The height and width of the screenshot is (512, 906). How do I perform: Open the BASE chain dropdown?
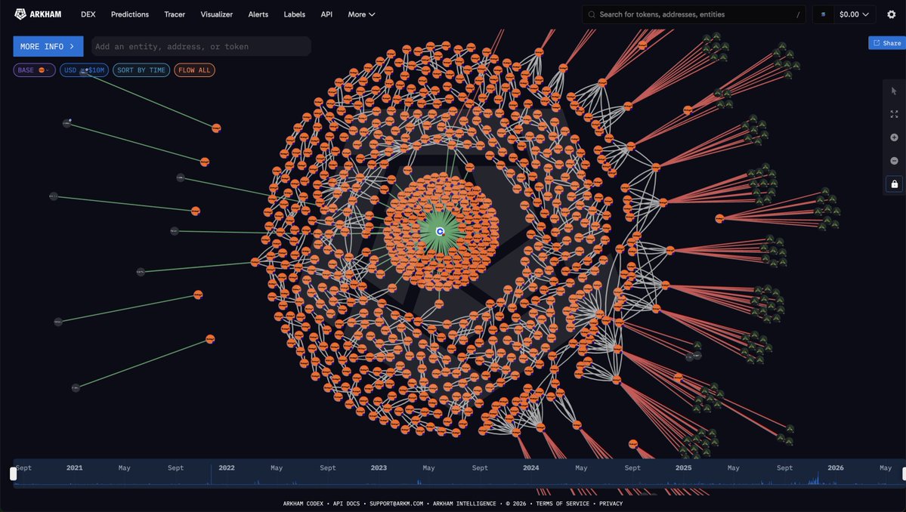pyautogui.click(x=34, y=70)
